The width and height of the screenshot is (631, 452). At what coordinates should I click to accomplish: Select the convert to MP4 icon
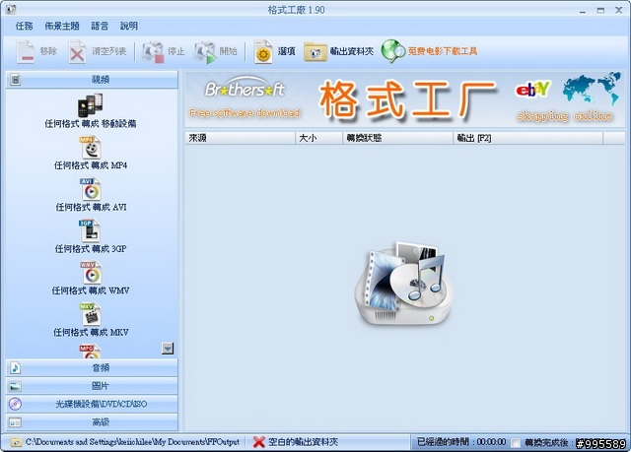[x=90, y=148]
